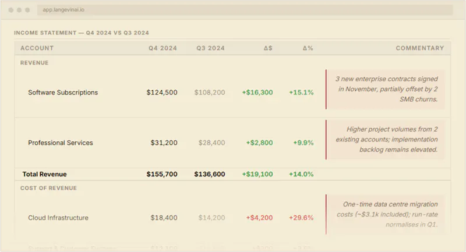Click the $136,600 total value

(210, 174)
